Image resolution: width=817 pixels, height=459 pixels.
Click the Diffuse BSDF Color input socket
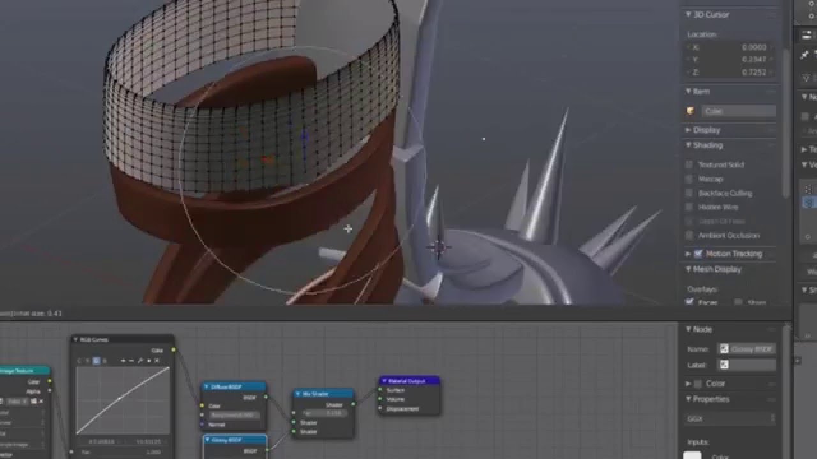point(202,405)
